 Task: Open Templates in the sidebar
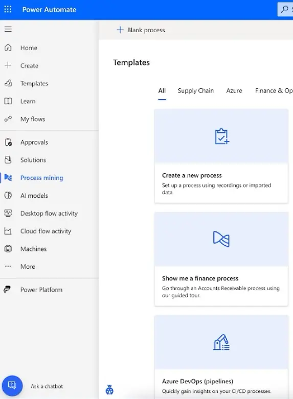coord(34,83)
